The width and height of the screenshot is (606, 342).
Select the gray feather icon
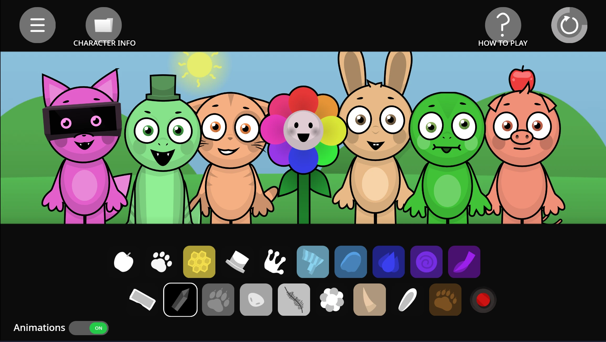pyautogui.click(x=294, y=300)
